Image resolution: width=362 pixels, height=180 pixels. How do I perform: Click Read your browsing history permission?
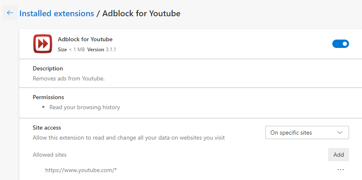[85, 107]
